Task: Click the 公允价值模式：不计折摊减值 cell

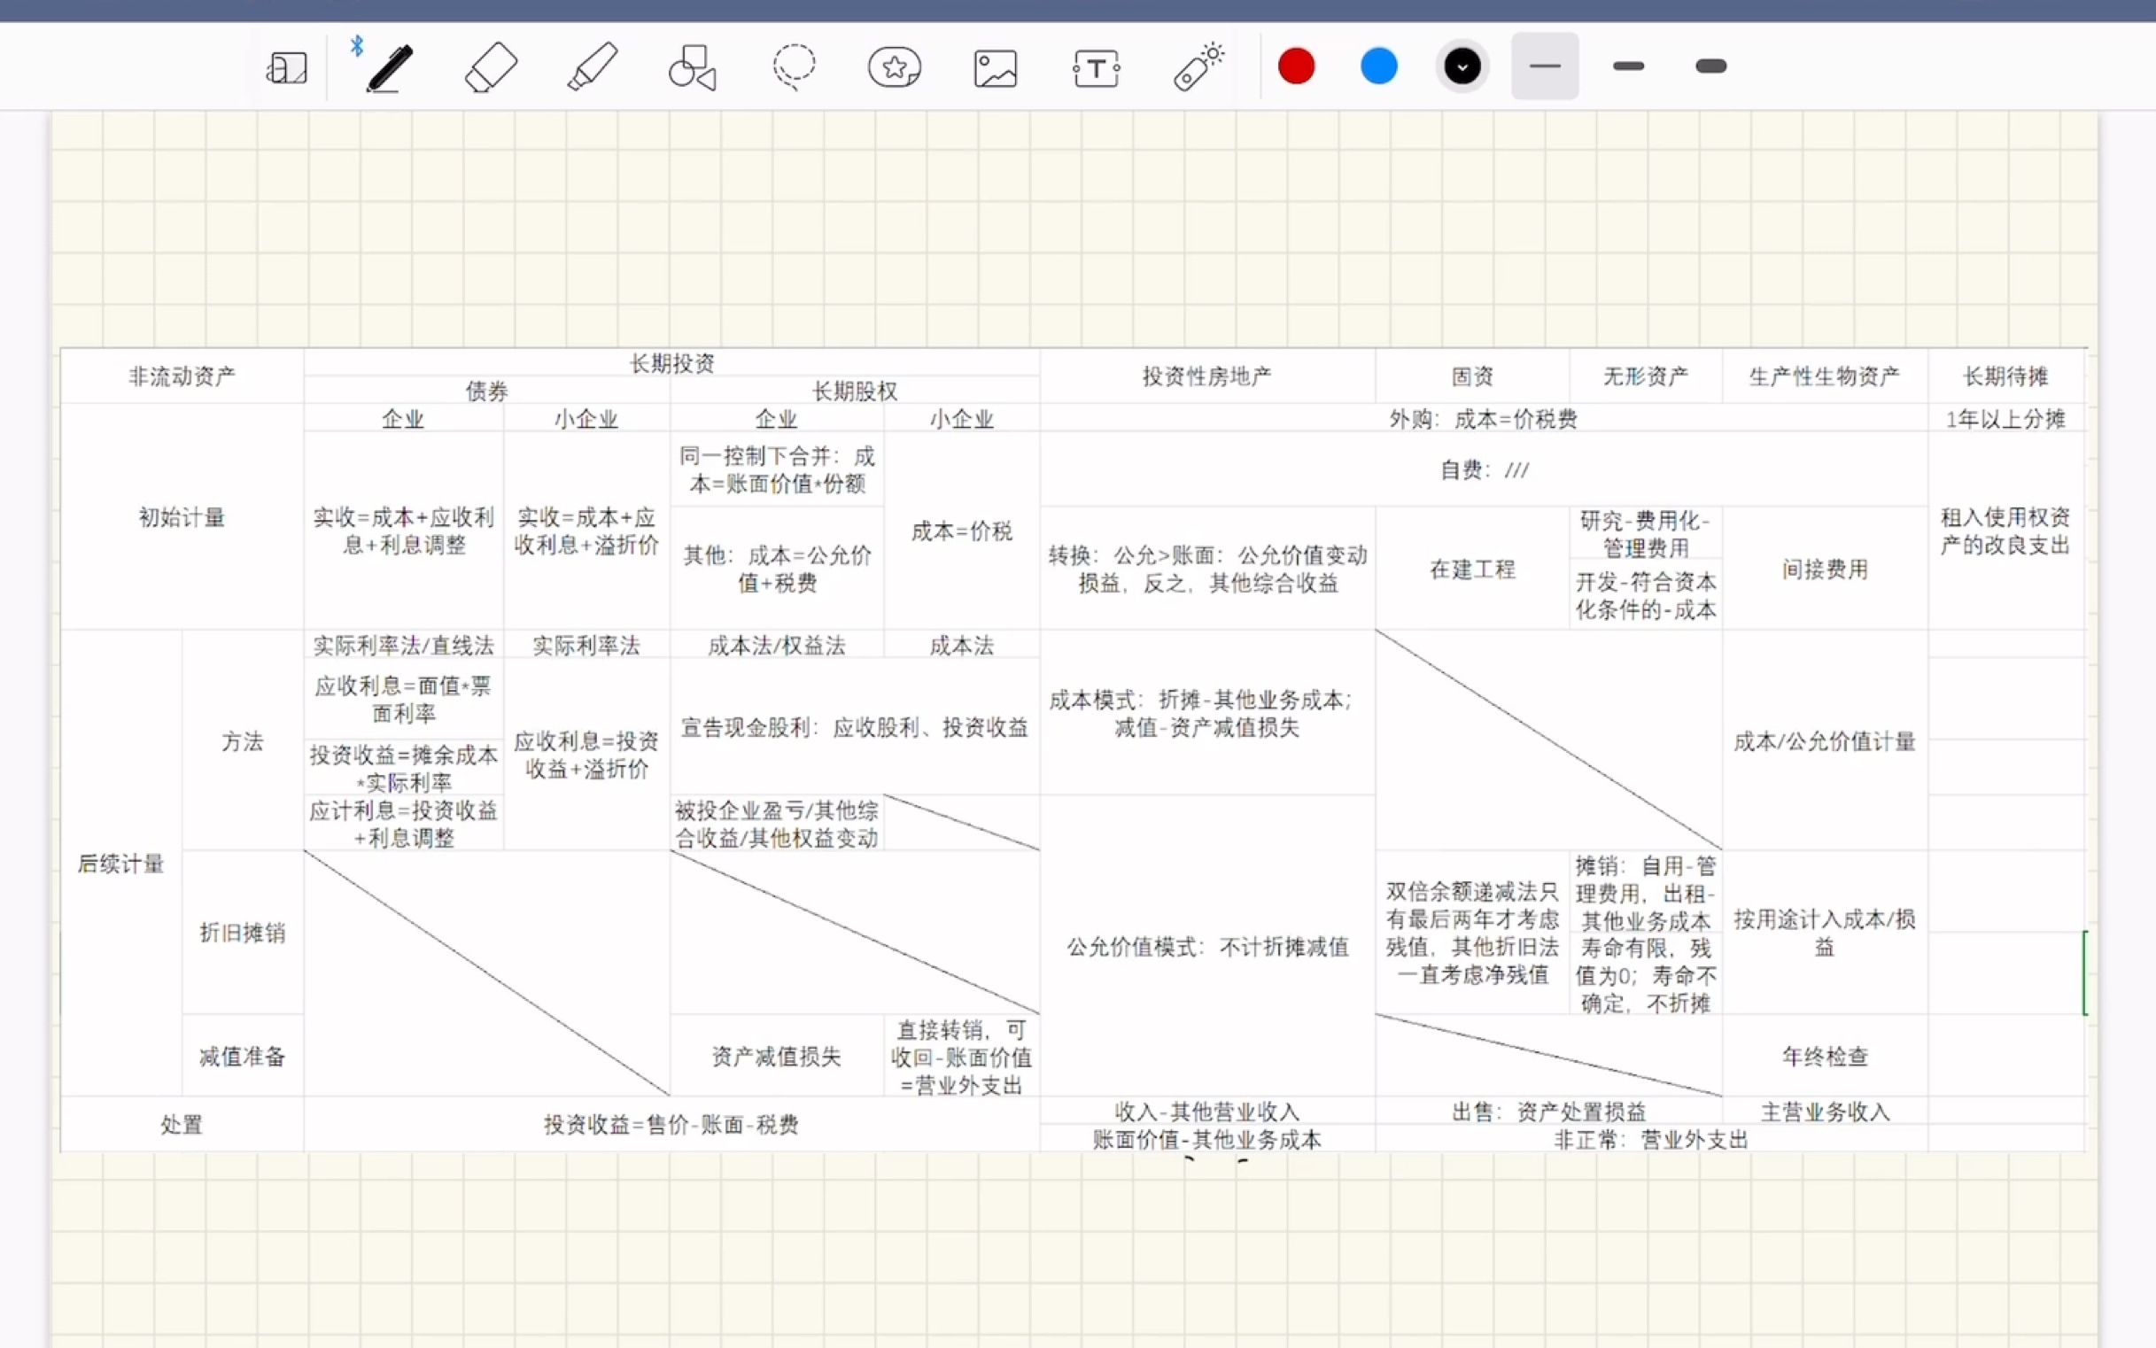Action: pos(1206,947)
